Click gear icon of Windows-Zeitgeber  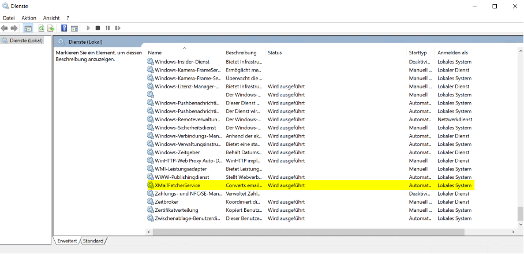tap(151, 152)
